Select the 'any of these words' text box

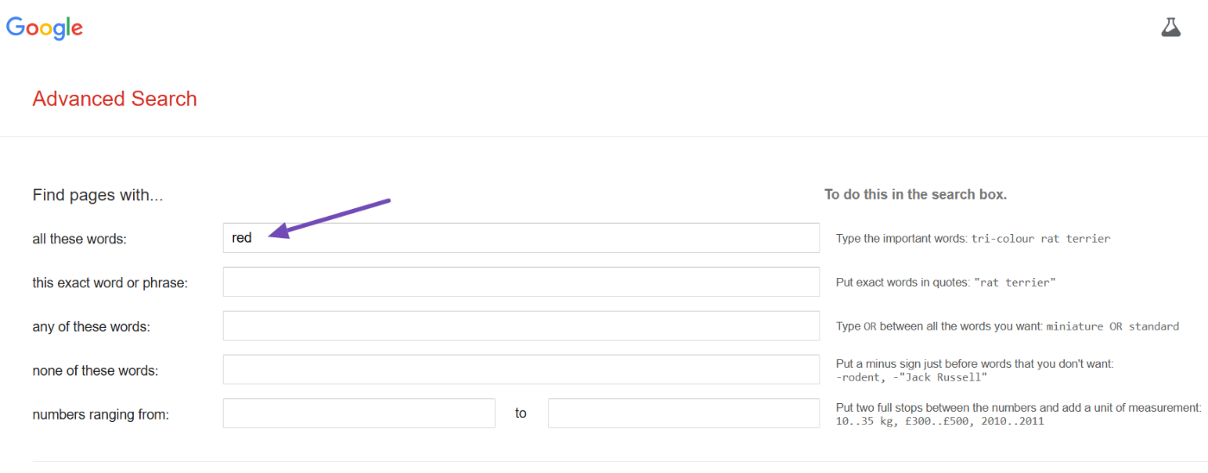tap(521, 326)
